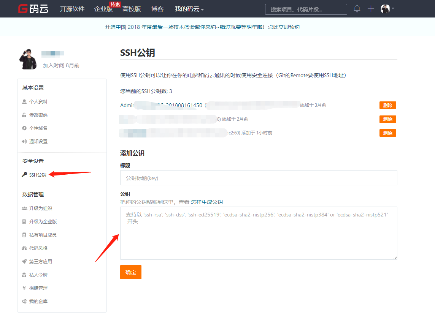435x319 pixels.
Task: Click the lock icon for 修改密码
Action: [x=24, y=115]
